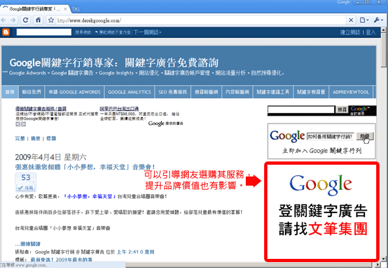Open the GOOGLE ANALYTICS tab
The height and width of the screenshot is (268, 388).
tap(129, 92)
